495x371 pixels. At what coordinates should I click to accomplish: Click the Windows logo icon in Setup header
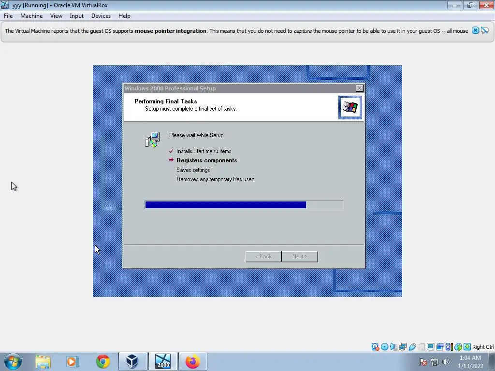coord(350,108)
